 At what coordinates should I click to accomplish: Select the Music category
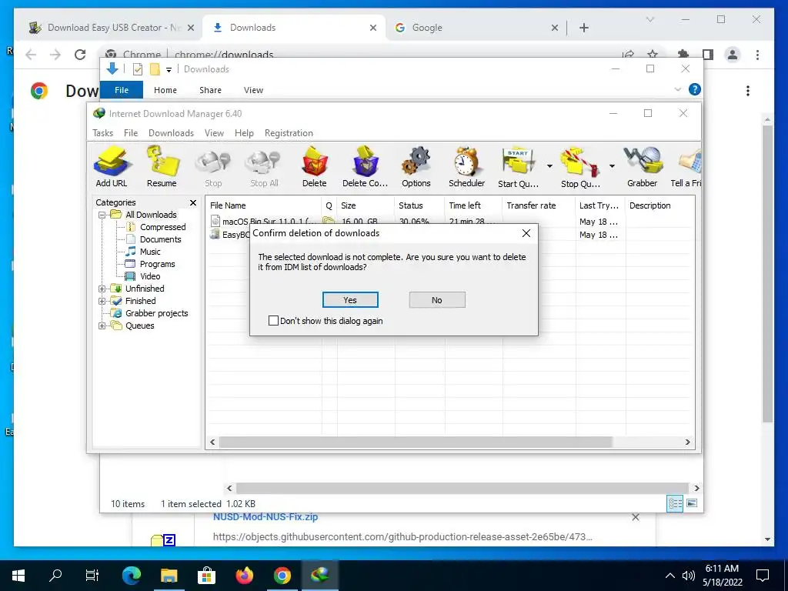click(150, 252)
